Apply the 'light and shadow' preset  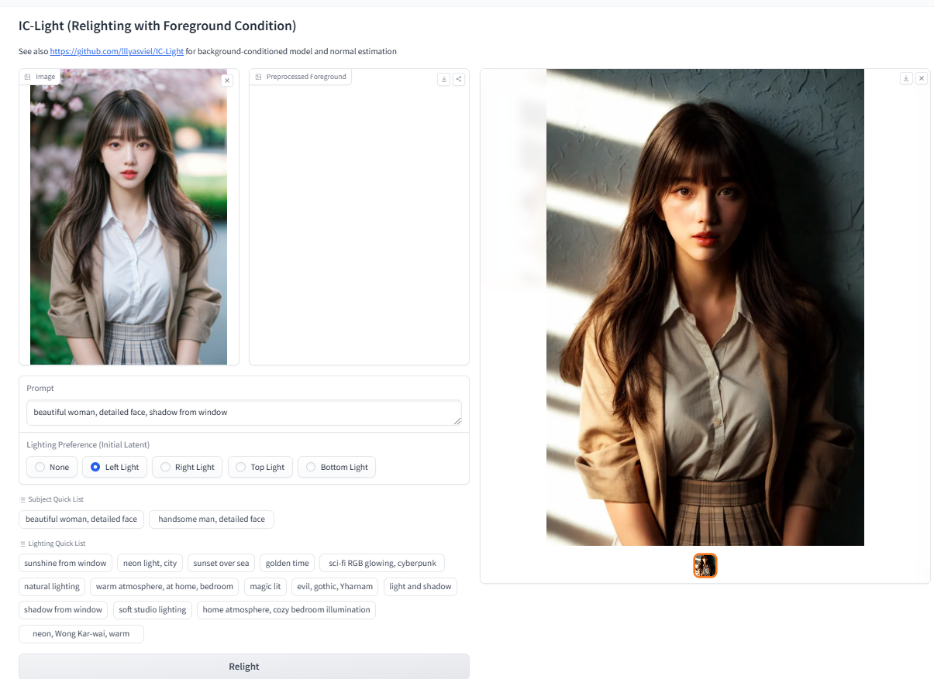[x=420, y=586]
